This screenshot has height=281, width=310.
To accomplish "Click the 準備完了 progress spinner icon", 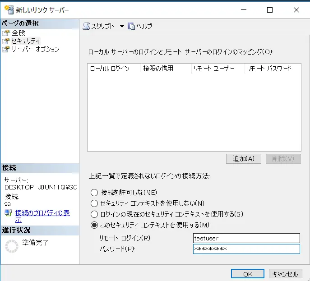I will click(11, 246).
